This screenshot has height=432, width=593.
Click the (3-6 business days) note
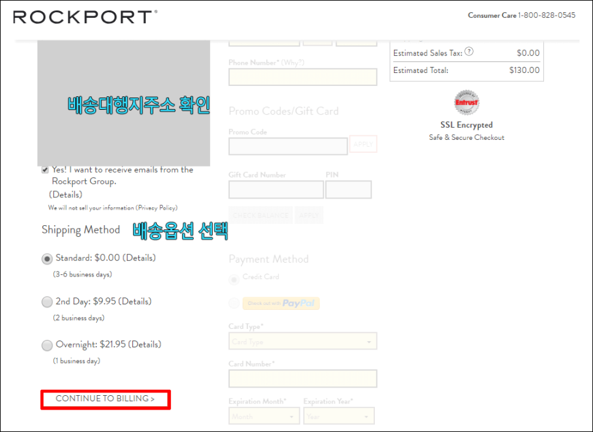click(82, 274)
